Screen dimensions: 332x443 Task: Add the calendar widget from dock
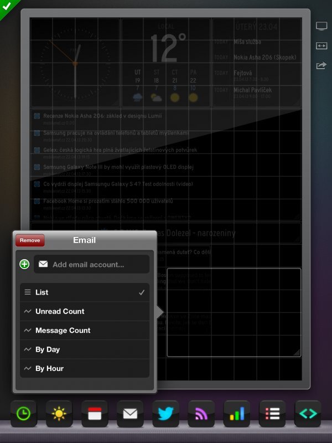click(x=95, y=414)
